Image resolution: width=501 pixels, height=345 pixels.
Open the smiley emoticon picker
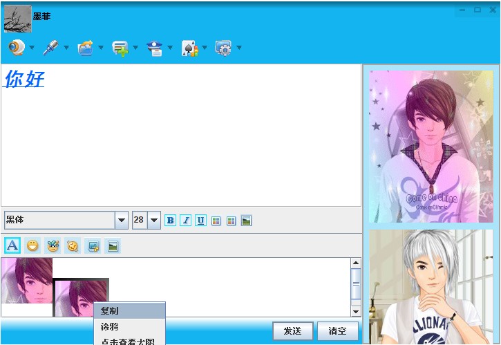click(32, 245)
